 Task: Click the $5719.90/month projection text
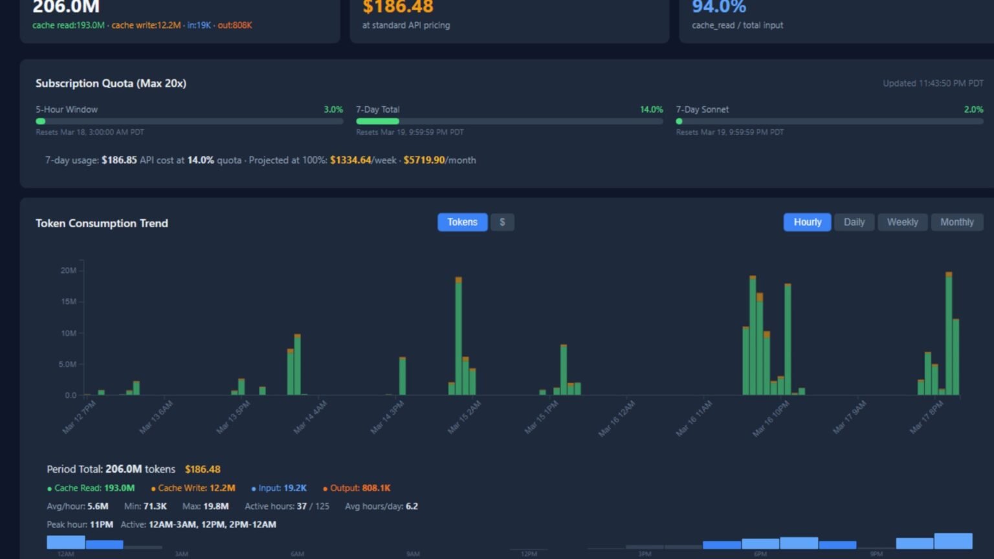[439, 160]
